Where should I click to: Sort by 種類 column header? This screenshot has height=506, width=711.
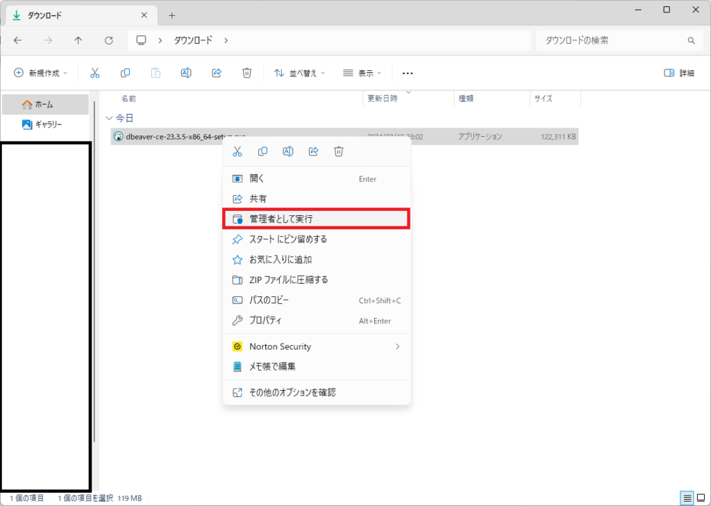pos(466,99)
